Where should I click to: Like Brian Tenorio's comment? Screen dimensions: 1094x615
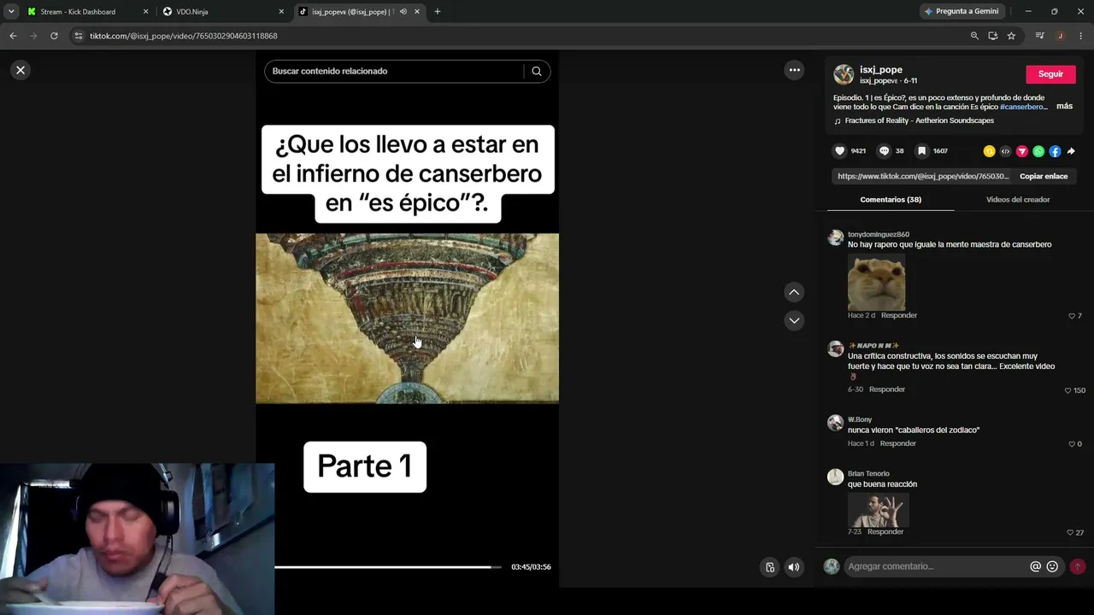pyautogui.click(x=1070, y=532)
